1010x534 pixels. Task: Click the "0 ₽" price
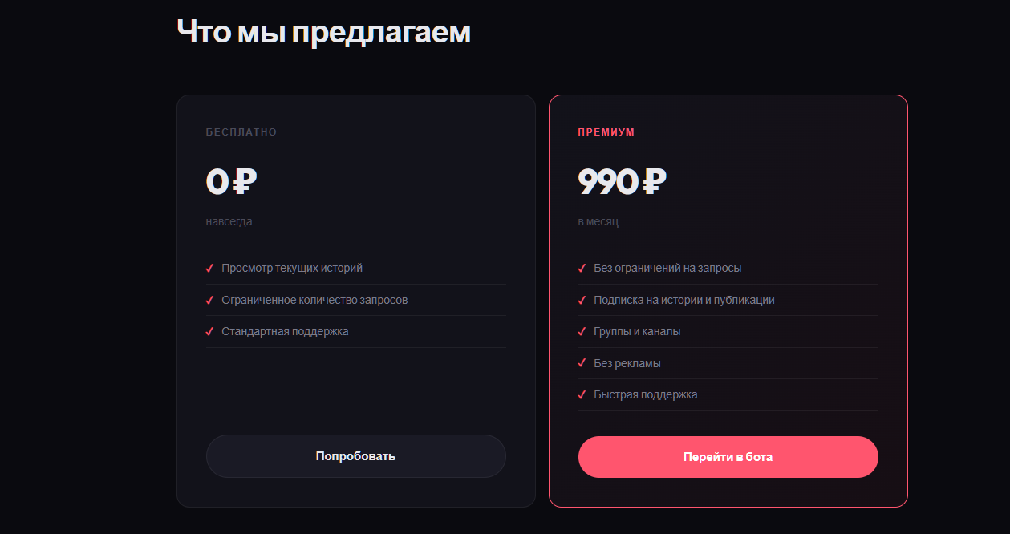[231, 182]
